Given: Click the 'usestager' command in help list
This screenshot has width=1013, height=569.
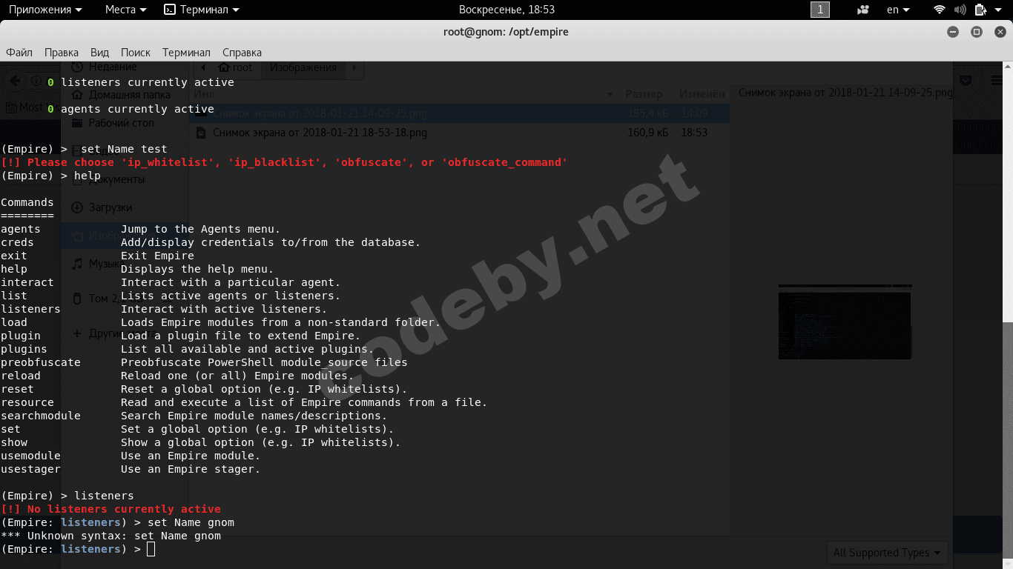Looking at the screenshot, I should point(30,469).
